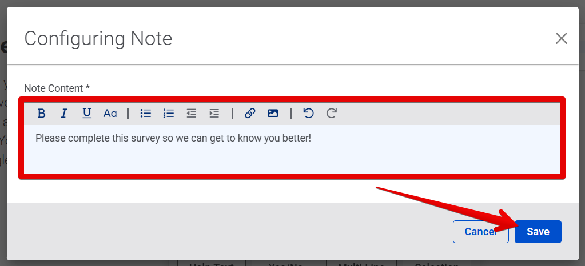
Task: Close the Configuring Note dialog
Action: [562, 38]
